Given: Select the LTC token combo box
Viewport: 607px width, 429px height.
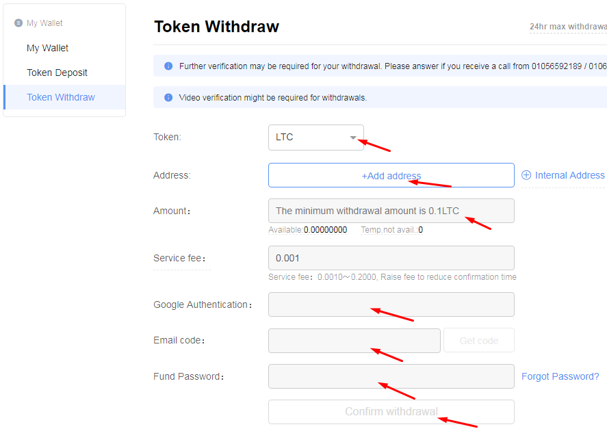Looking at the screenshot, I should 308,138.
